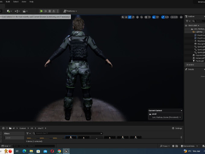Open grid snap size value 10
The width and height of the screenshot is (205, 154).
point(149,17)
